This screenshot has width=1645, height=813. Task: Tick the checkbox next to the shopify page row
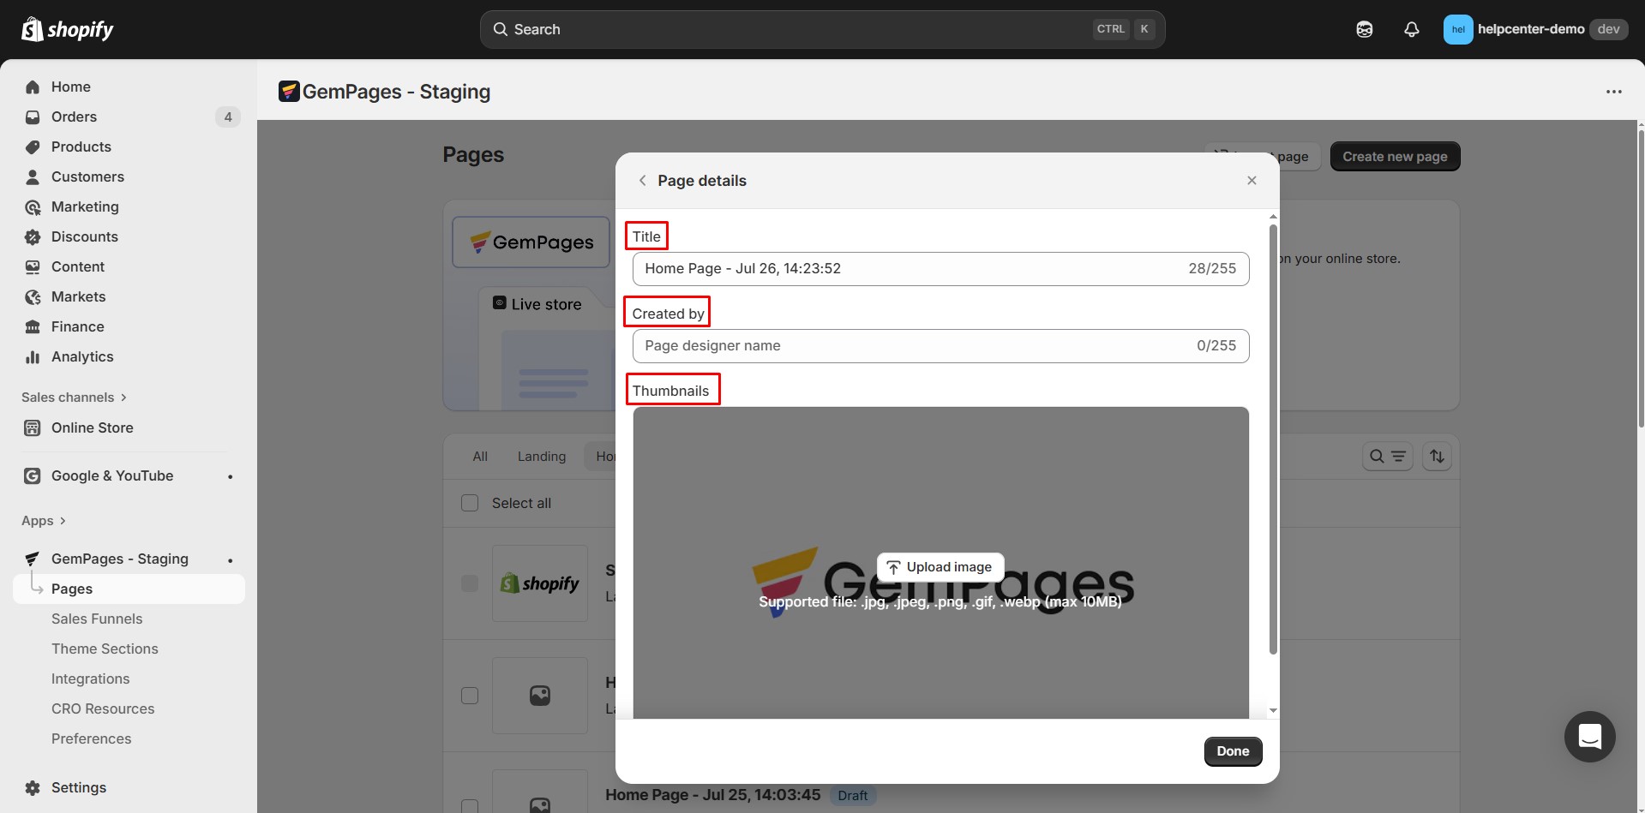(469, 583)
